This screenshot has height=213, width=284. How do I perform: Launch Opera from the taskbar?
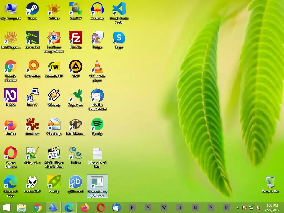(x=100, y=207)
